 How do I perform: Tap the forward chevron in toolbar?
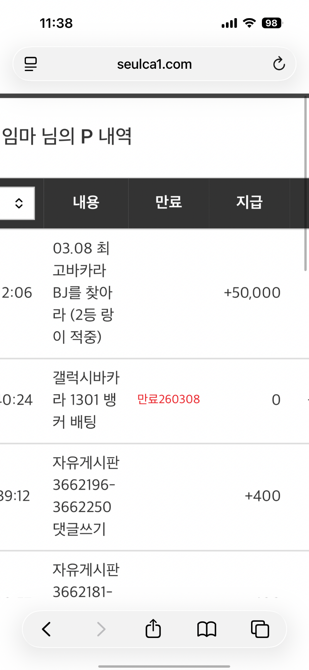[101, 629]
